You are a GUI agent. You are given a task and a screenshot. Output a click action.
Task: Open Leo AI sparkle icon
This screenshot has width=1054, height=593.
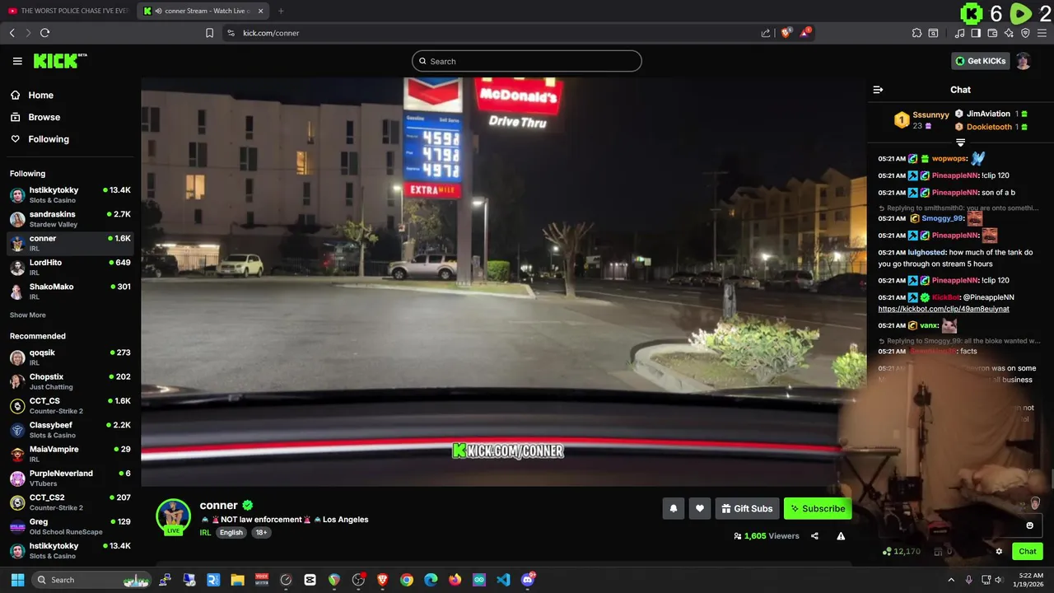point(1009,33)
